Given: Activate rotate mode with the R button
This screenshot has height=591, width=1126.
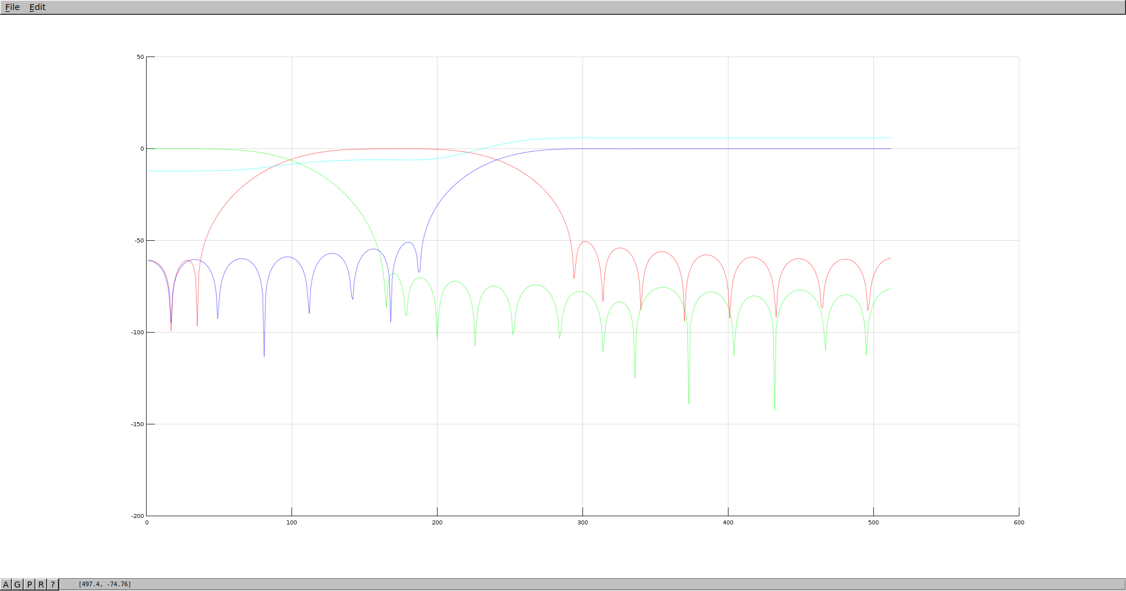Looking at the screenshot, I should coord(41,585).
